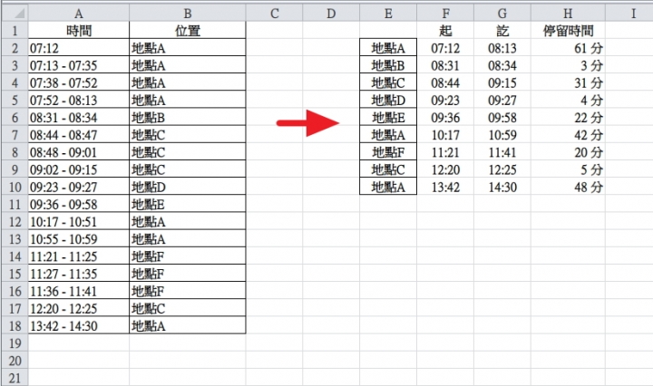Click cell 13:42 - 14:30
Viewport: 653px width, 386px height.
point(79,325)
